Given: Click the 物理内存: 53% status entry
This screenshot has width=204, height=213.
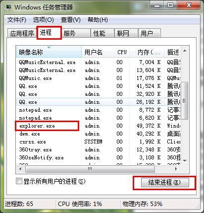Looking at the screenshot, I should (143, 204).
